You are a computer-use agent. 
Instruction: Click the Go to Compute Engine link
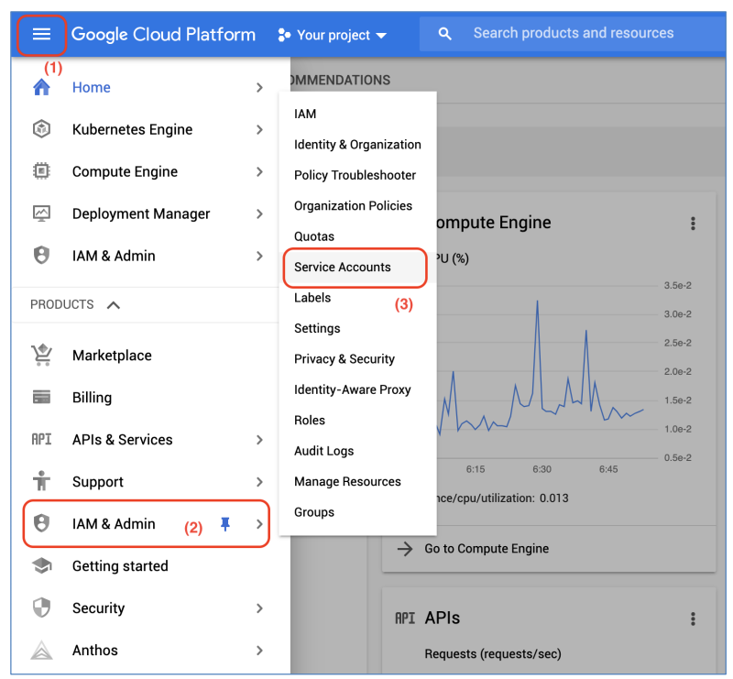pyautogui.click(x=487, y=549)
